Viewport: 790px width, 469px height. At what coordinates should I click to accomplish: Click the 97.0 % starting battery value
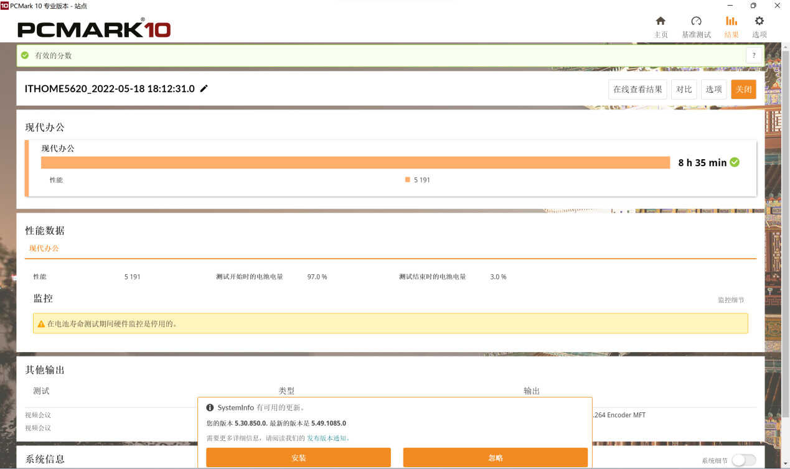pyautogui.click(x=317, y=277)
